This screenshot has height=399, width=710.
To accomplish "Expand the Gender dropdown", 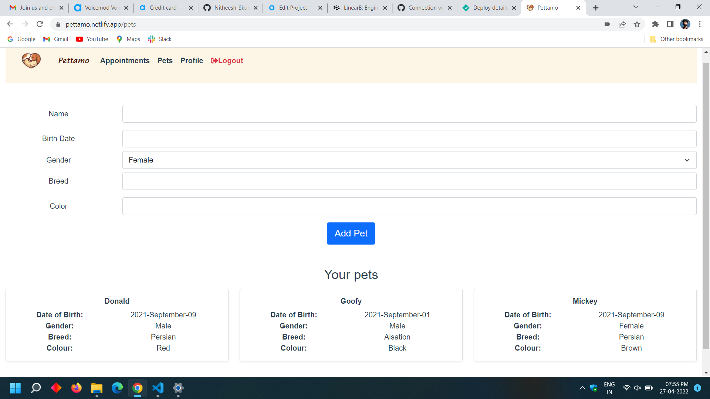I will coord(409,160).
